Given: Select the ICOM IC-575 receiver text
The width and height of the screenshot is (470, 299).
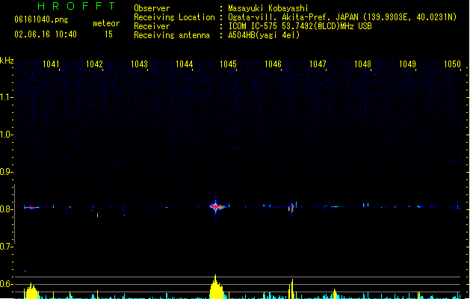Looking at the screenshot, I should click(300, 26).
